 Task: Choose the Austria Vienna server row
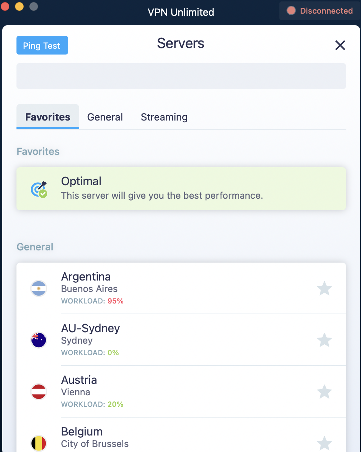[181, 392]
